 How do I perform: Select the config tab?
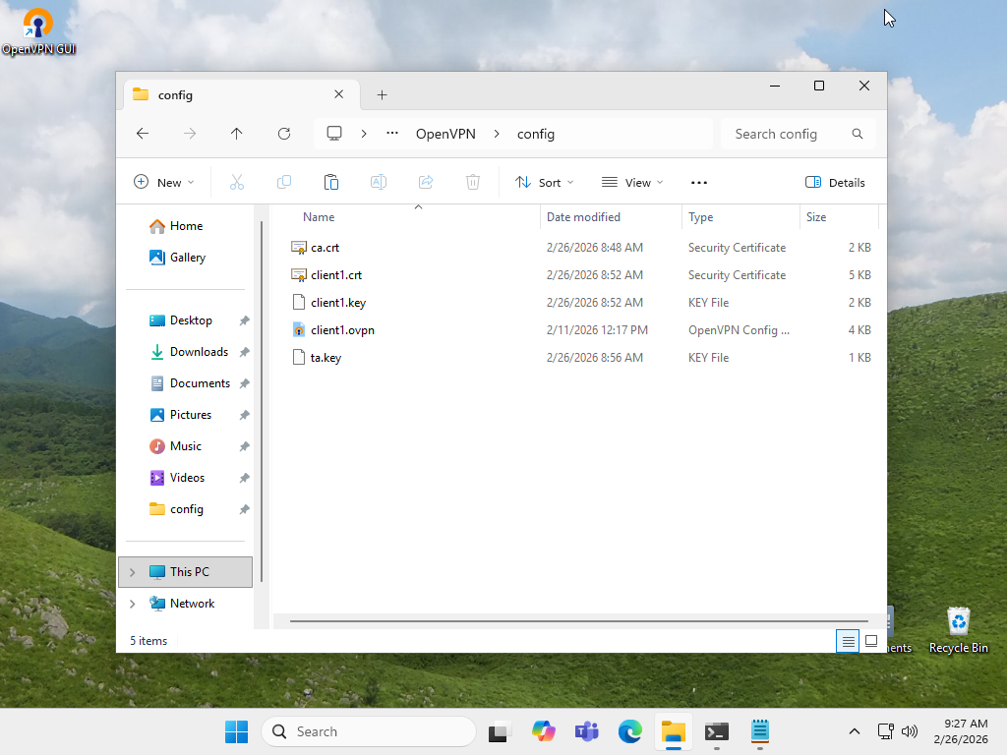[x=241, y=95]
